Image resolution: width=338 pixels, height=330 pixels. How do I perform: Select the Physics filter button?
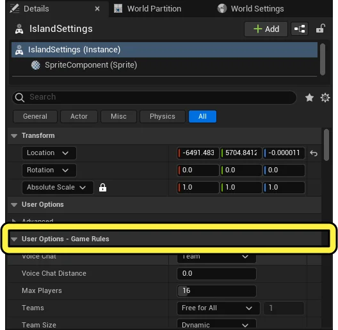pos(163,117)
